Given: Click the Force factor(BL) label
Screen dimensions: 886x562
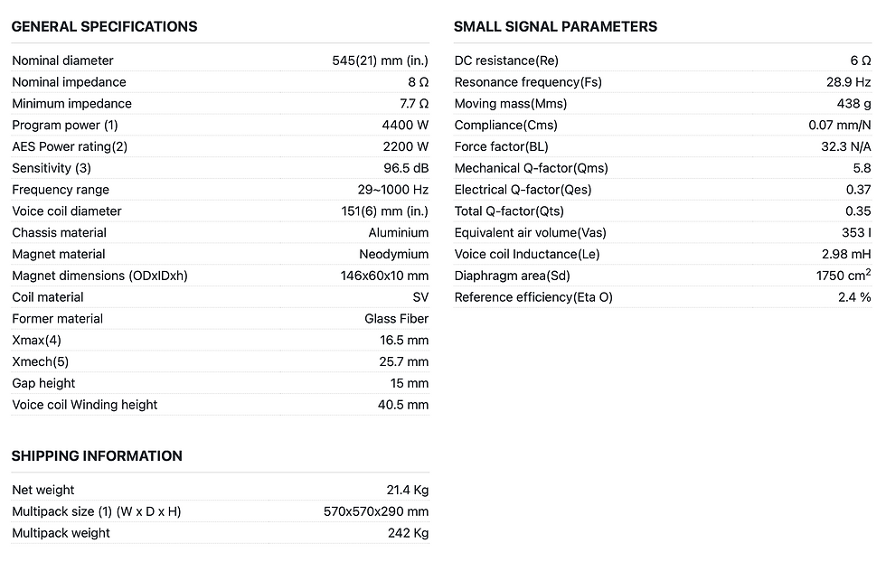Looking at the screenshot, I should click(501, 146).
